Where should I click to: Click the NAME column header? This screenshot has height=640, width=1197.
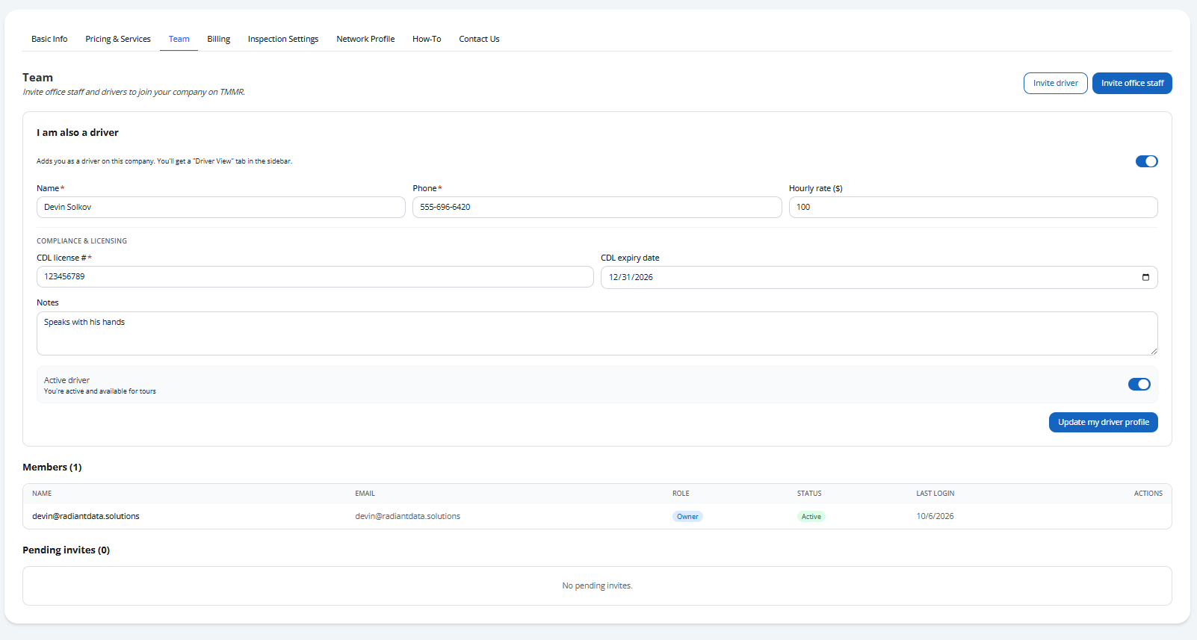(42, 494)
